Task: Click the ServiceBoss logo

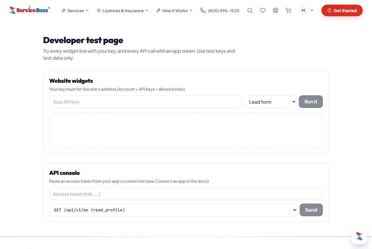Action: coord(29,10)
